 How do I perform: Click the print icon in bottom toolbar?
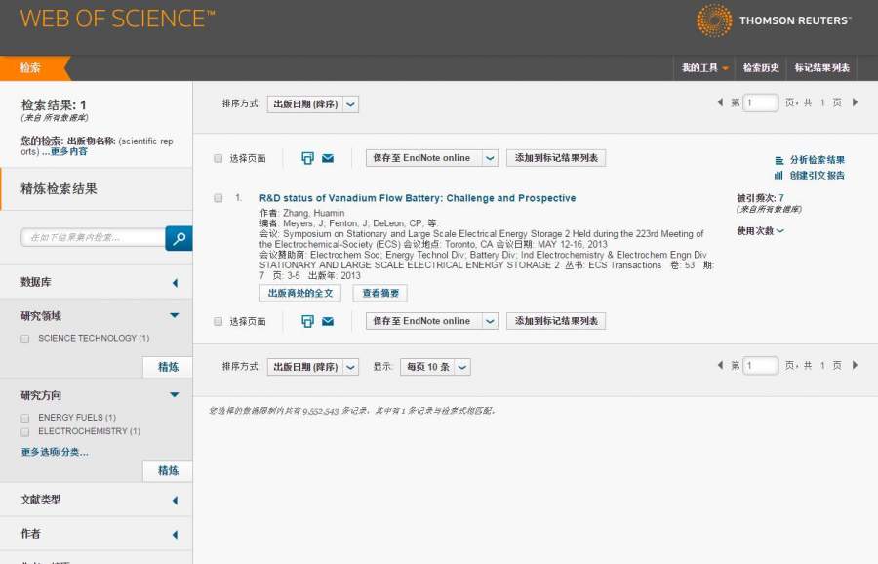pos(307,321)
